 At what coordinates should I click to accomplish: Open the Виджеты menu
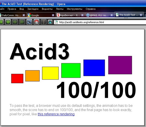[47, 9]
